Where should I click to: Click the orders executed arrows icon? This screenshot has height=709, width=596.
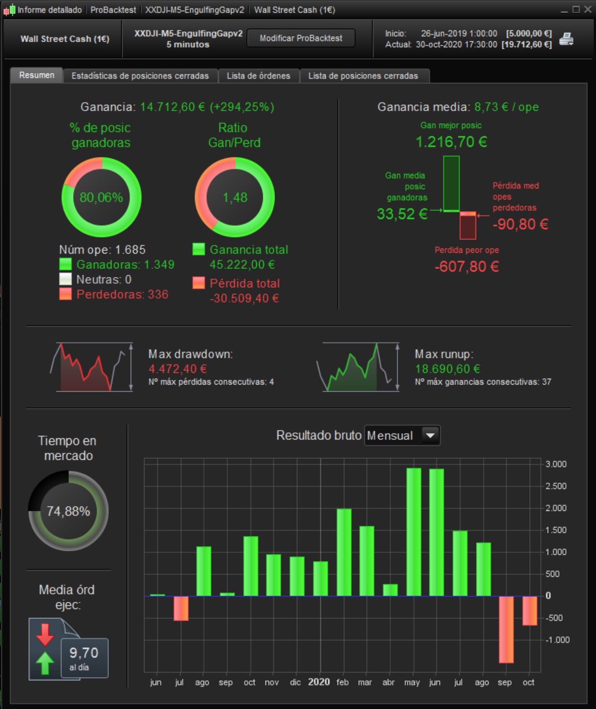45,649
